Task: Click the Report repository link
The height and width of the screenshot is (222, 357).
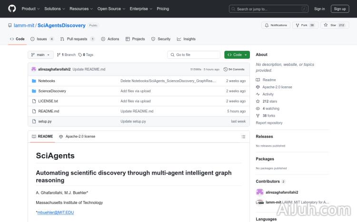Action: pos(269,123)
